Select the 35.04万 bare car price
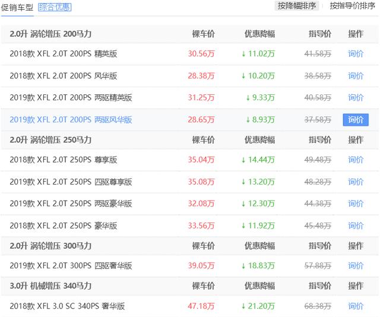 coord(201,160)
